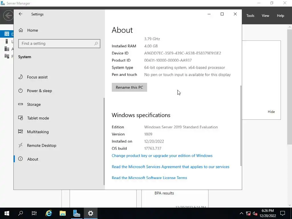Viewport: 292px width, 219px height.
Task: Click Installed RAM value 4.00 GB
Action: pyautogui.click(x=151, y=46)
